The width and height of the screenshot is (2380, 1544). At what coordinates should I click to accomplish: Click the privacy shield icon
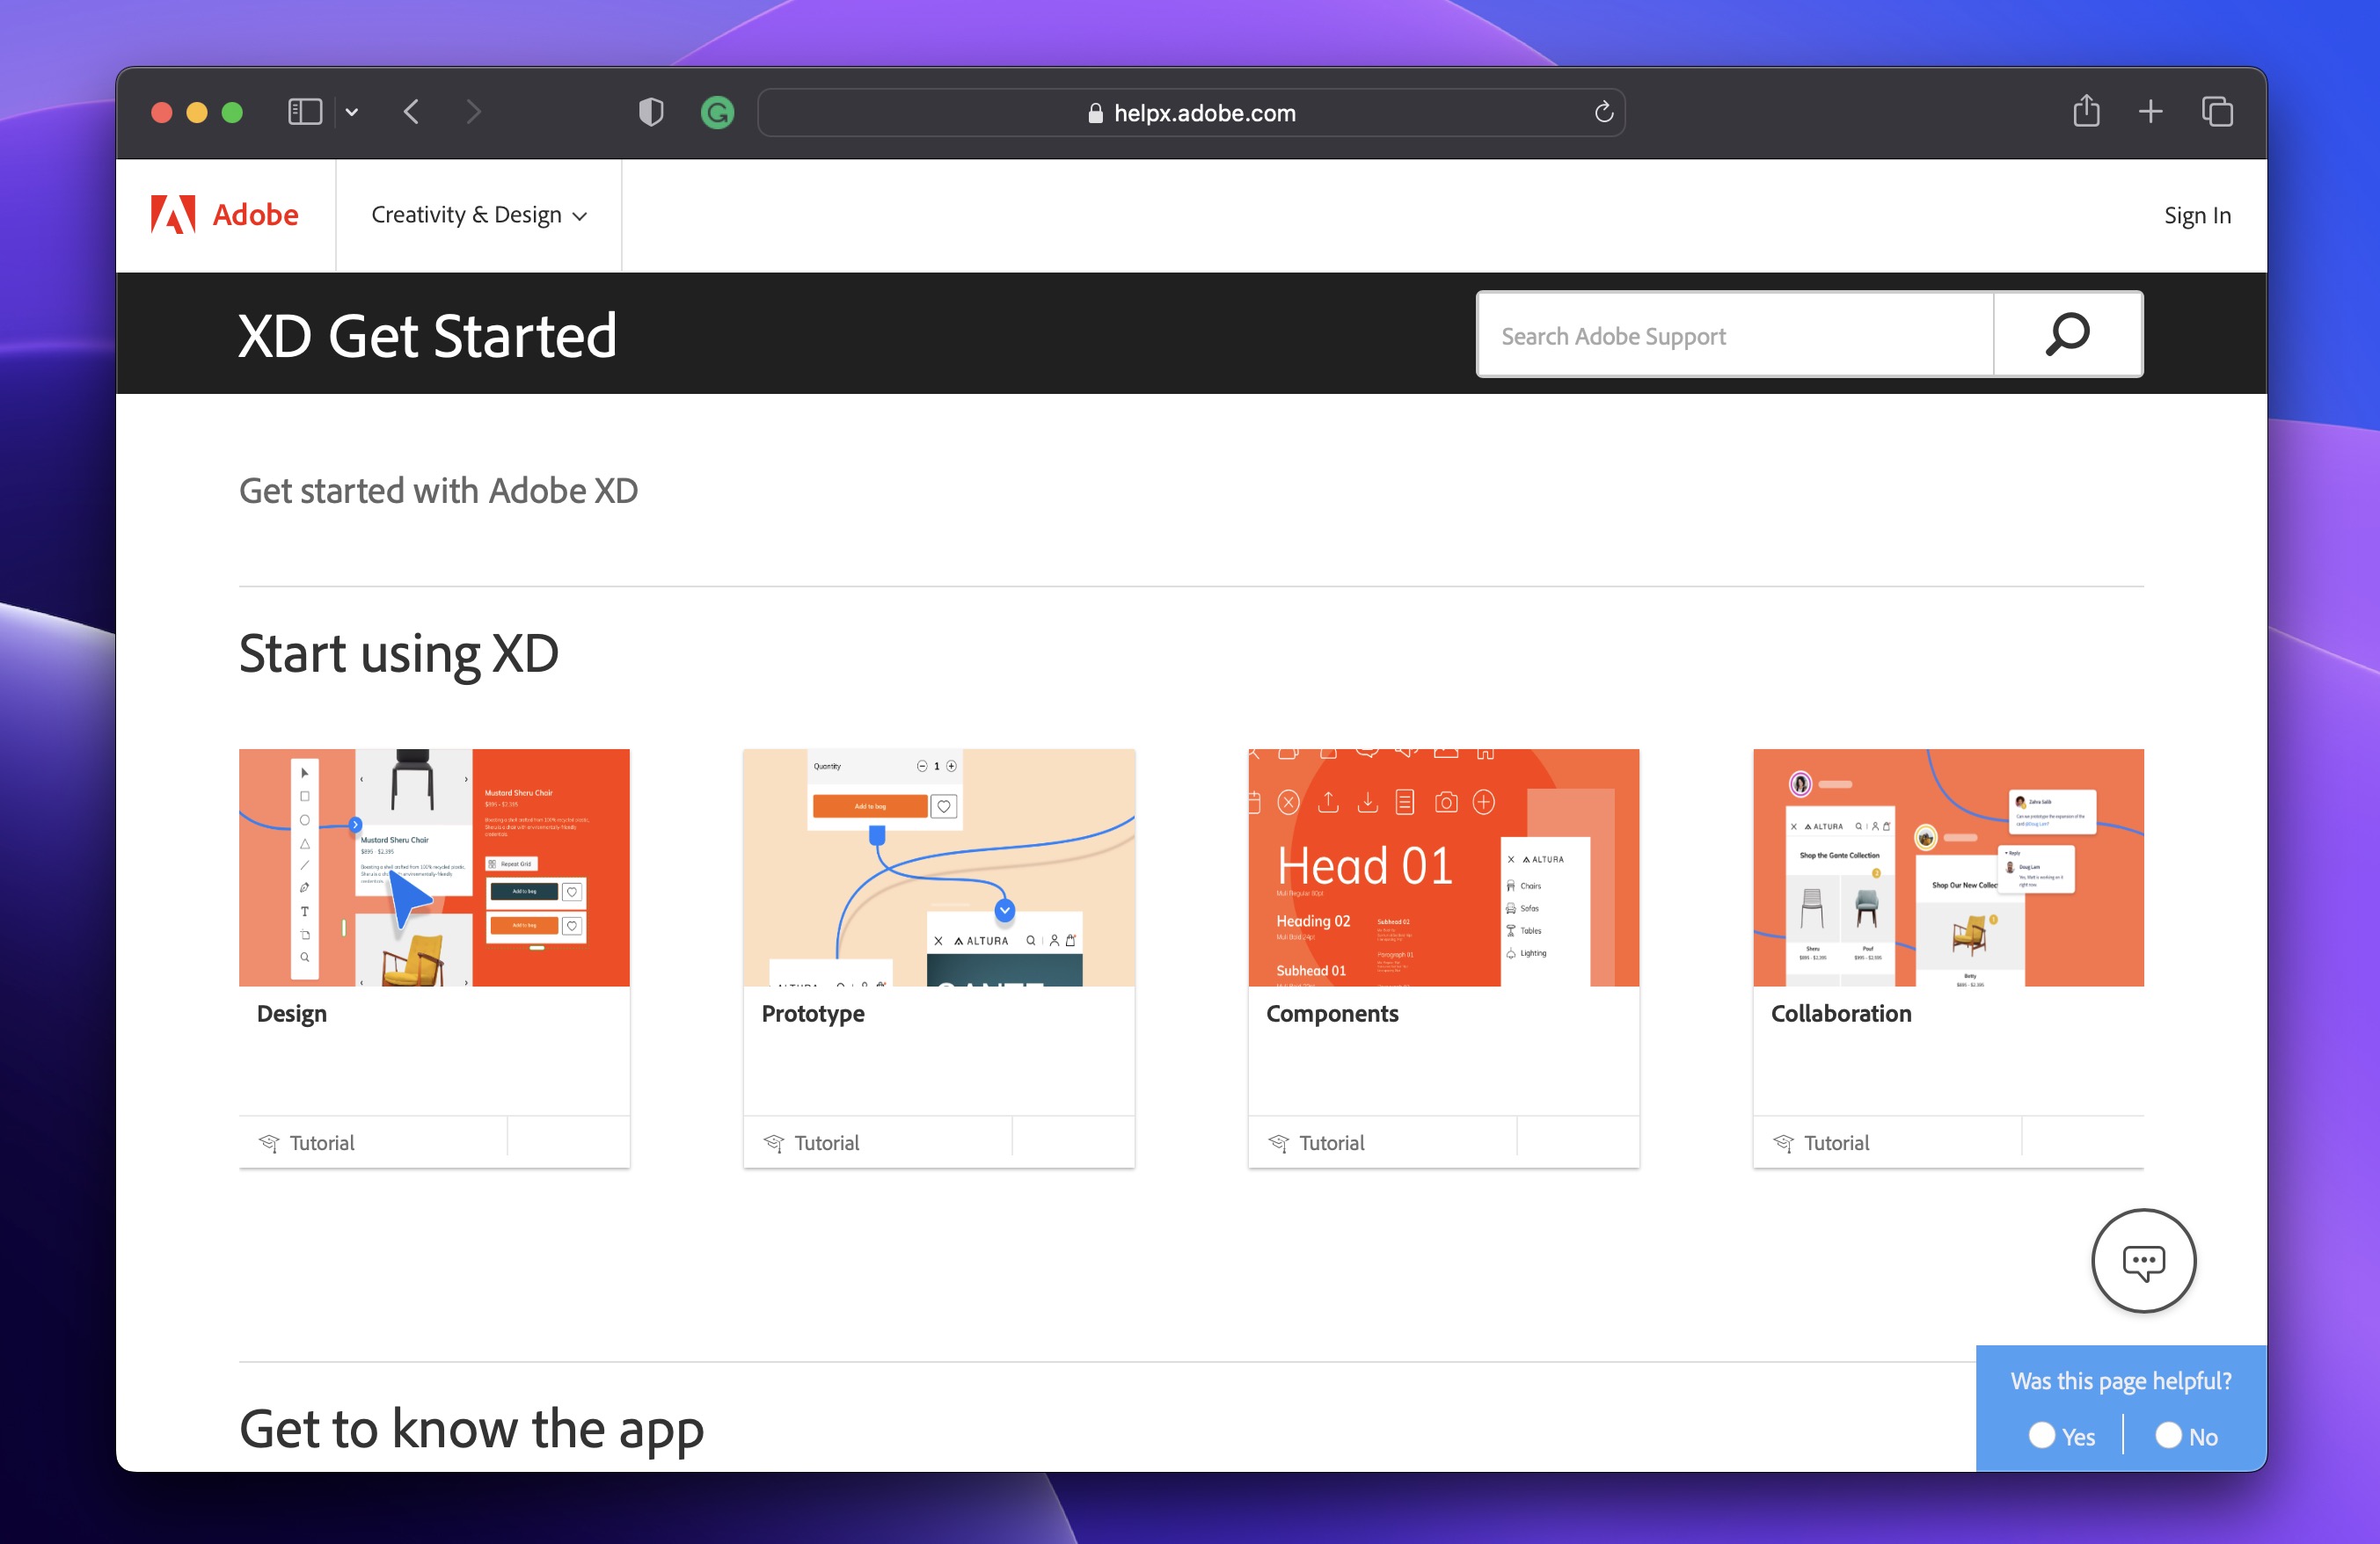(x=651, y=112)
